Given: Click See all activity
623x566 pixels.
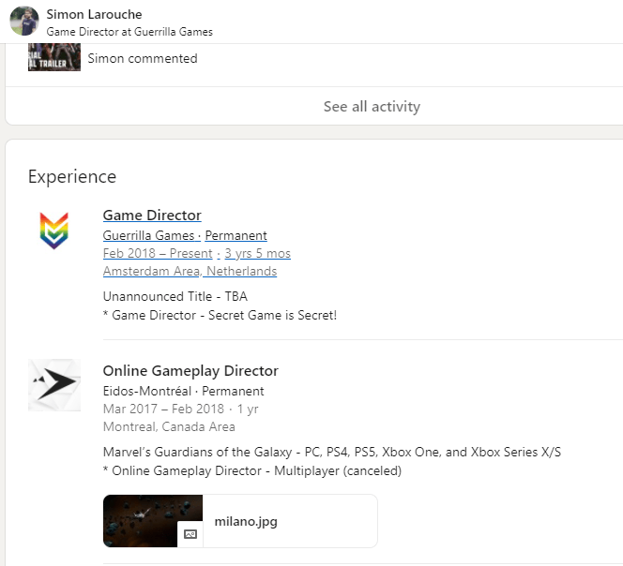Looking at the screenshot, I should (372, 107).
